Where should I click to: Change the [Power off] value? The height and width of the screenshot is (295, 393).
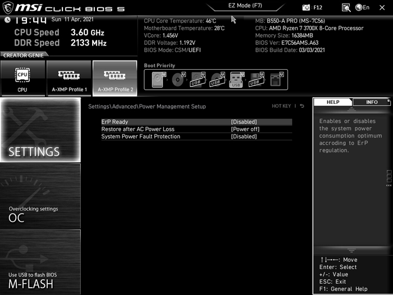pos(245,129)
